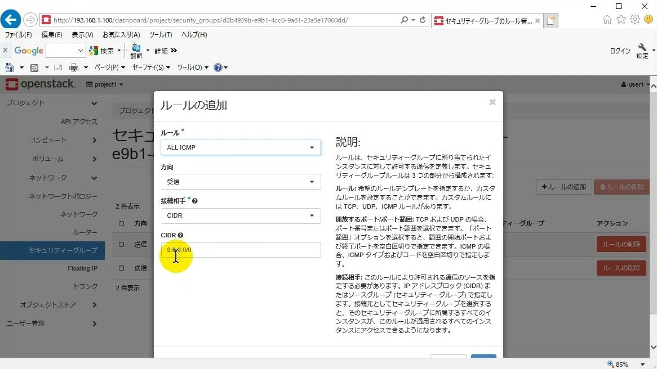Open the browser home icon at top right
This screenshot has height=369, width=657.
(607, 19)
